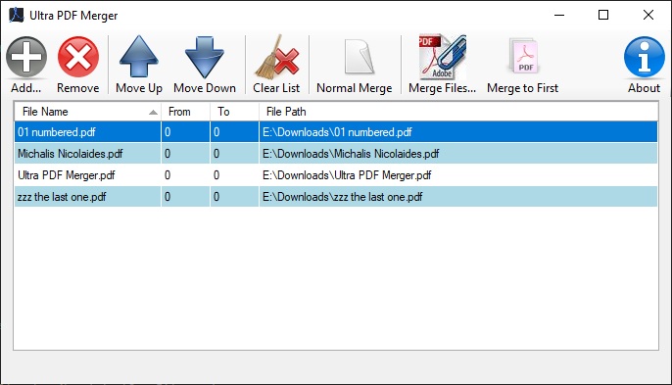The image size is (672, 385).
Task: Select the Normal Merge page icon
Action: click(x=360, y=57)
